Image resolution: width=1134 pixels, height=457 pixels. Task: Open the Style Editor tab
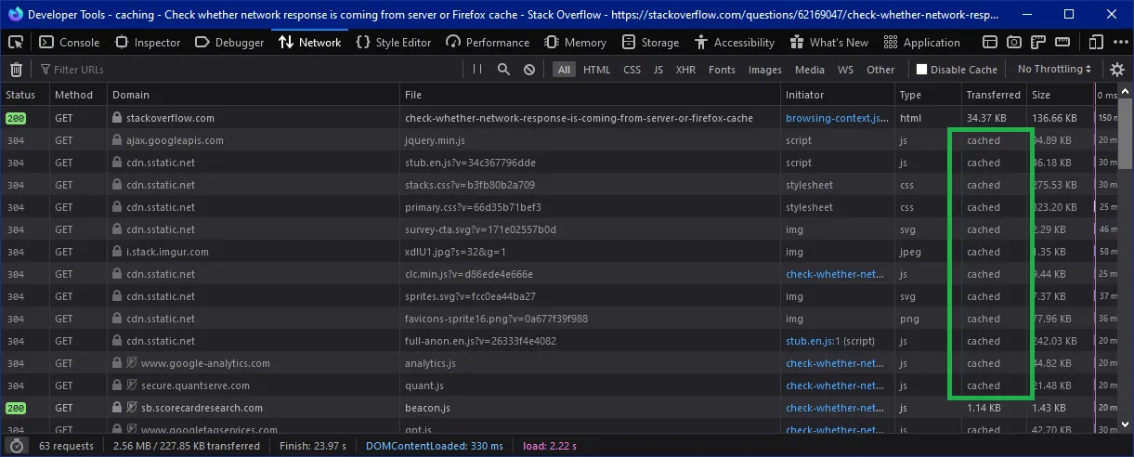[x=392, y=43]
